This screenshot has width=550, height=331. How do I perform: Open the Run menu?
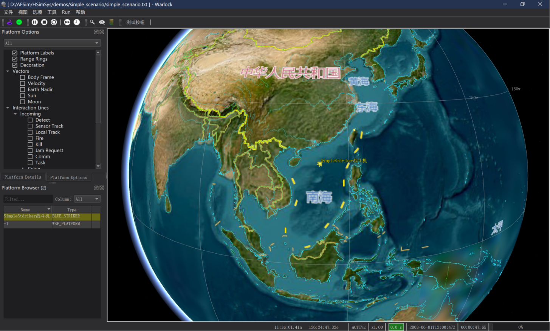(x=66, y=12)
